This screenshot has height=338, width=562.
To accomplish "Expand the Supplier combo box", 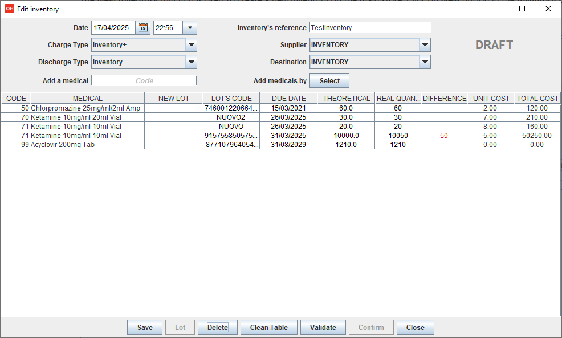I will click(x=425, y=45).
